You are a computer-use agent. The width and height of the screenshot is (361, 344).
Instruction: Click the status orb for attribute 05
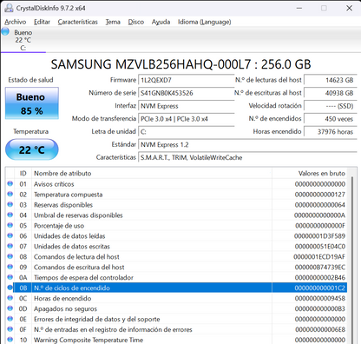[x=10, y=225]
